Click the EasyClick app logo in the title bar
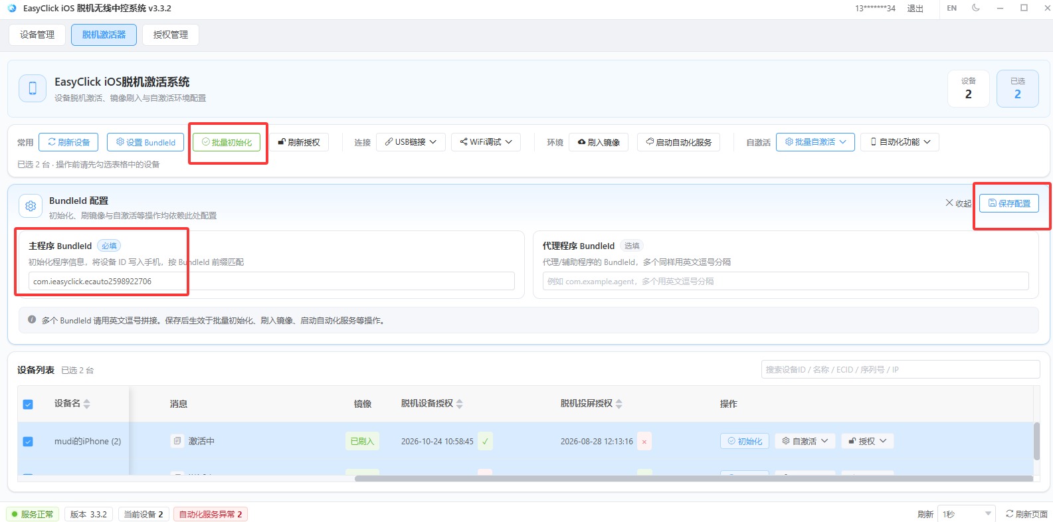Image resolution: width=1053 pixels, height=522 pixels. click(12, 8)
